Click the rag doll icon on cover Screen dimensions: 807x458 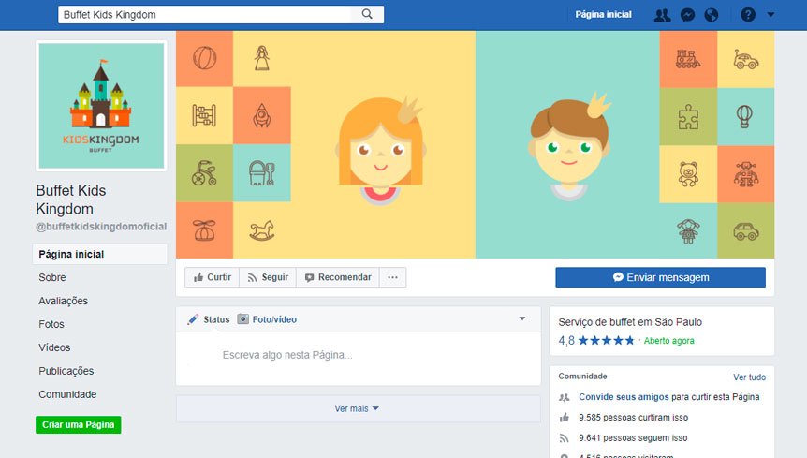[688, 231]
